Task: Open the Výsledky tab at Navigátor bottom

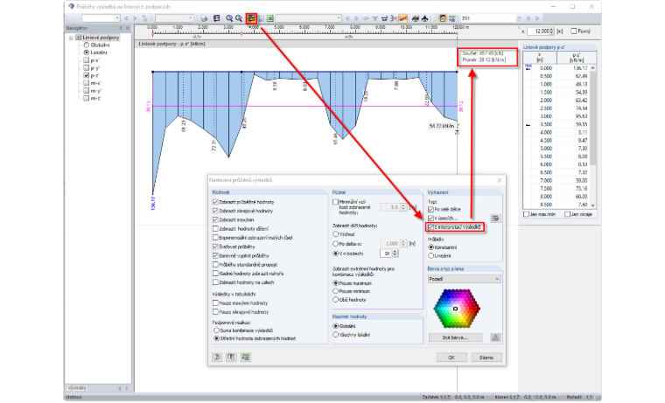Action: [x=77, y=388]
